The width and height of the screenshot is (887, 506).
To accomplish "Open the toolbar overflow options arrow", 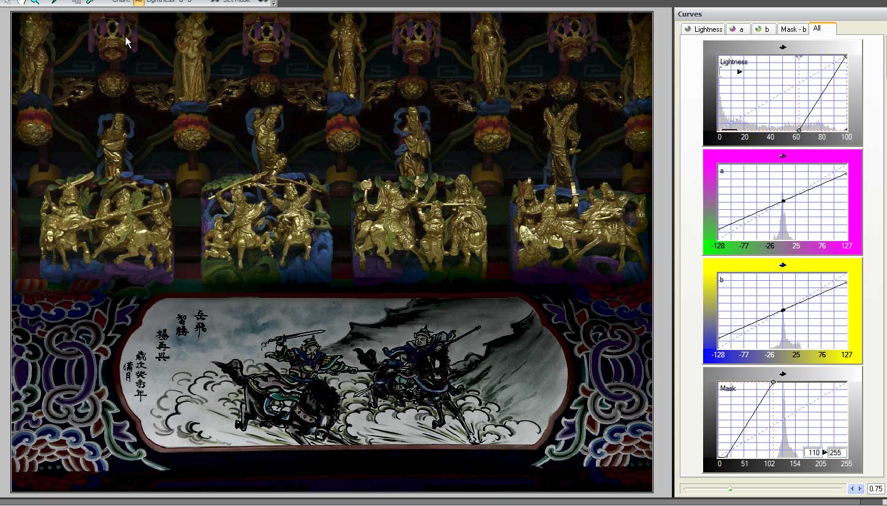I will tap(273, 2).
